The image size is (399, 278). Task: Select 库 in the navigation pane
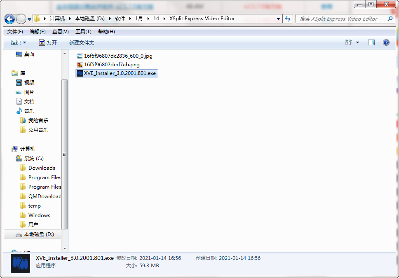(x=22, y=73)
